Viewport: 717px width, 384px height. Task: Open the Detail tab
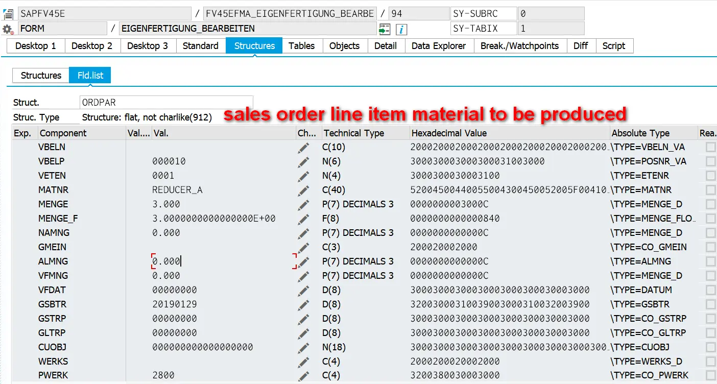(386, 46)
